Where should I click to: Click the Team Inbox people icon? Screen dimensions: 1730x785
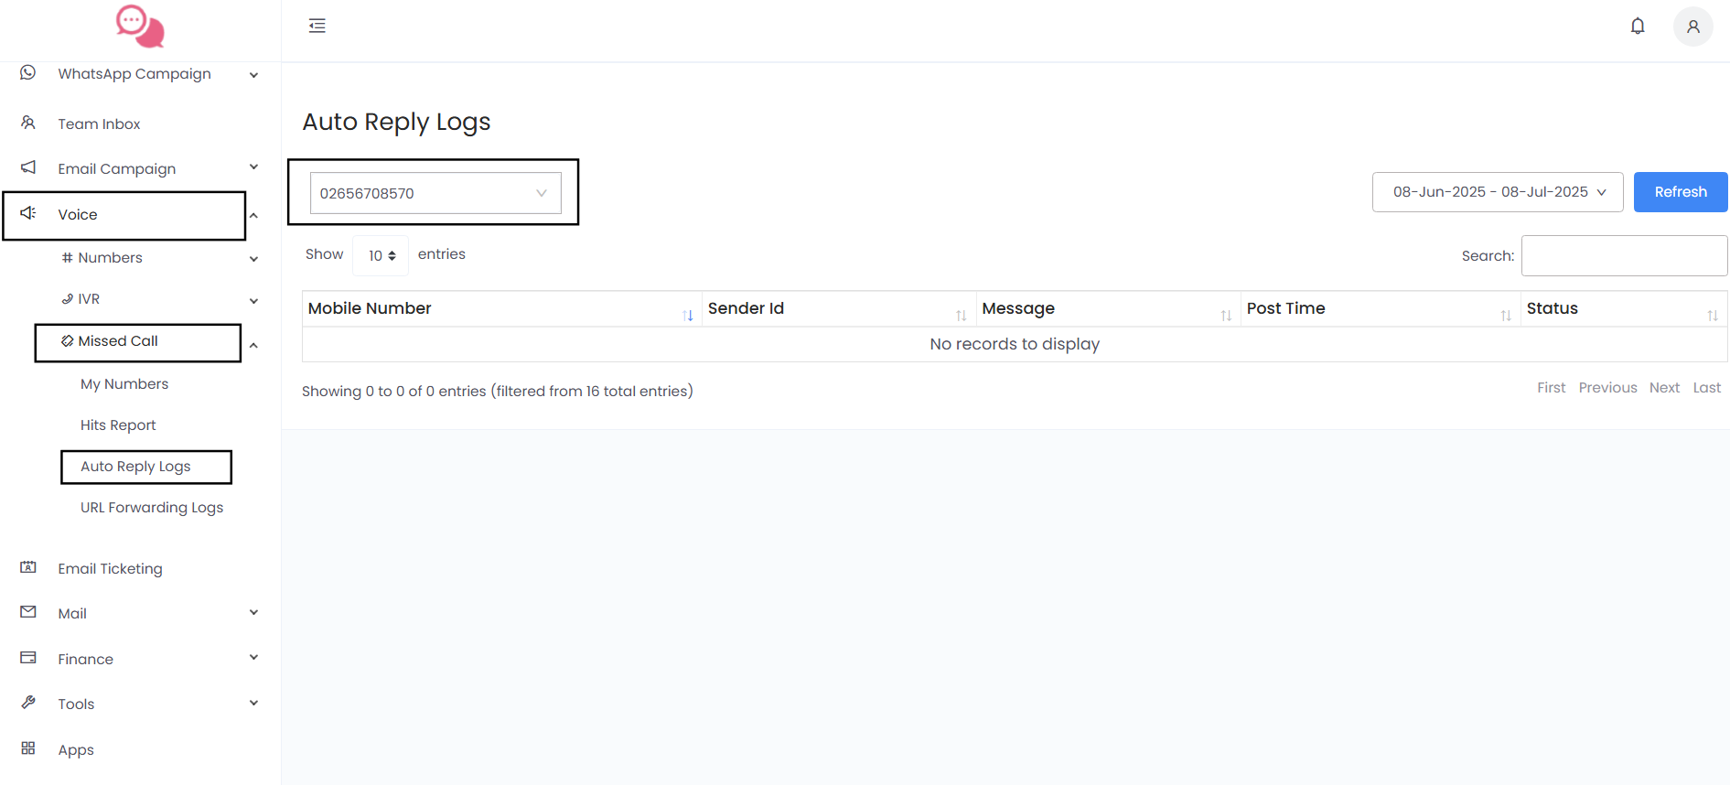tap(28, 123)
